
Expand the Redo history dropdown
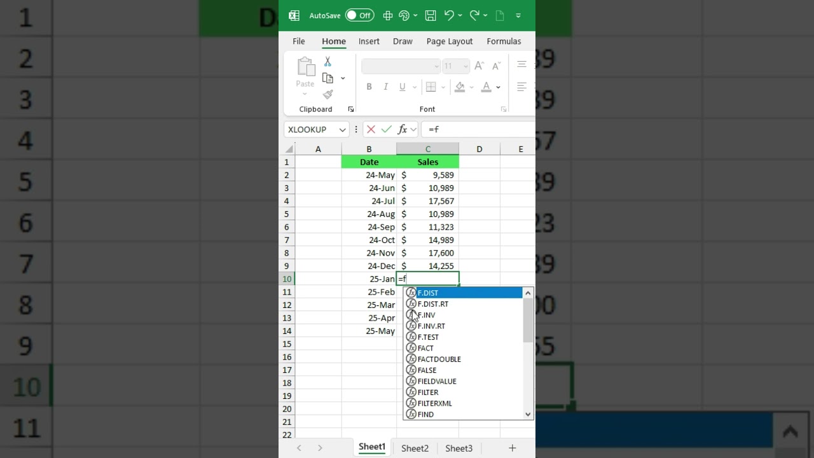pyautogui.click(x=485, y=15)
